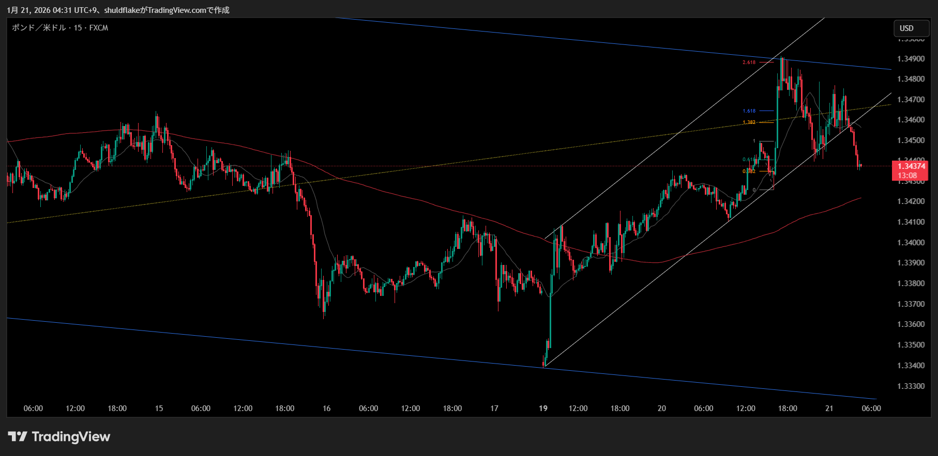Click the 16 date on time axis

pos(326,408)
